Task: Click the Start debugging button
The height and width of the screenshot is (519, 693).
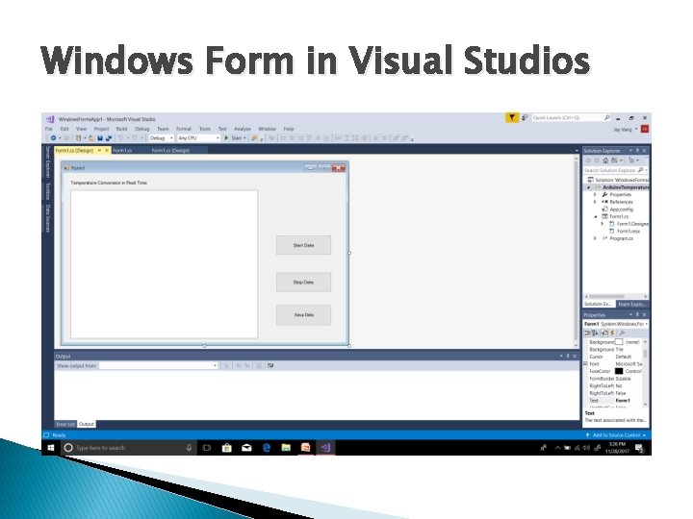Action: click(234, 138)
